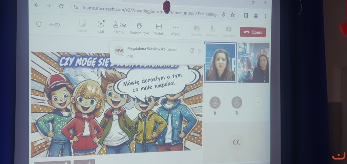The image size is (347, 164).
Task: Open the Czat panel
Action: (x=101, y=27)
